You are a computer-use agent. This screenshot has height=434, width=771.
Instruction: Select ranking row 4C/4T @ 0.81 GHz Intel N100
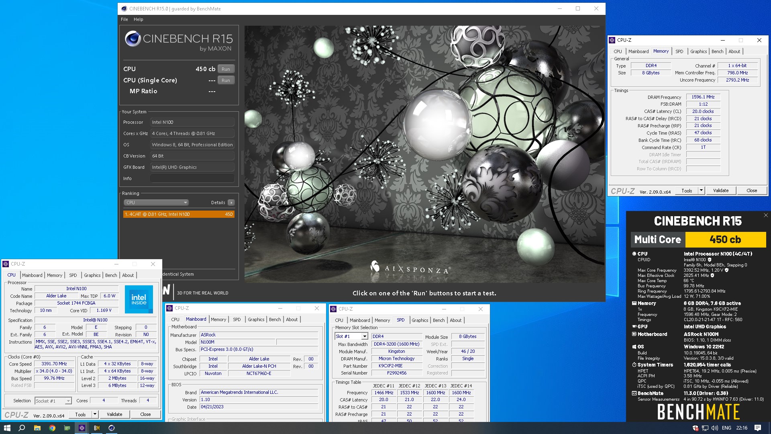pos(179,214)
